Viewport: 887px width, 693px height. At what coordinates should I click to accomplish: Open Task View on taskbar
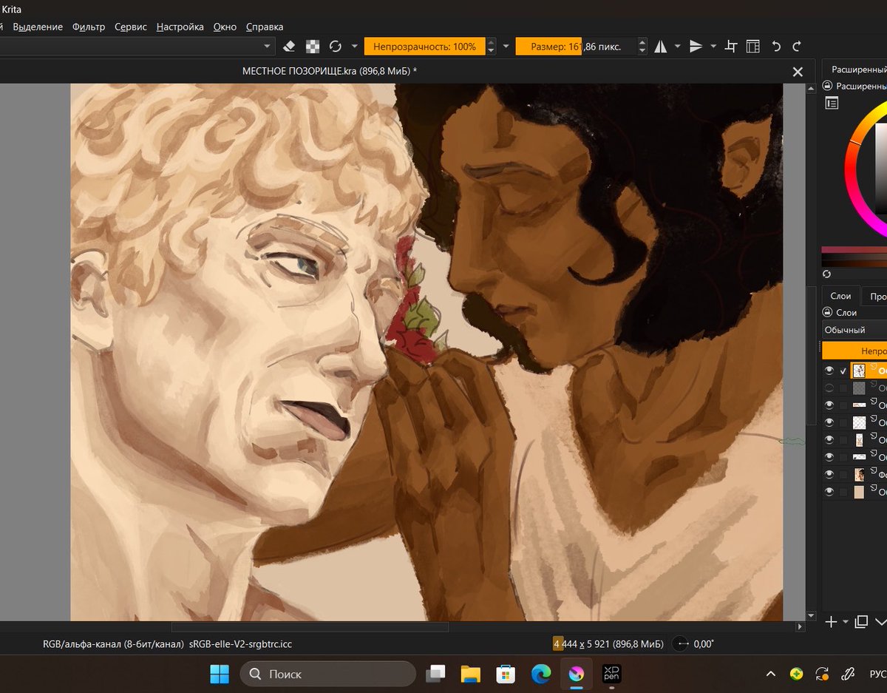point(436,674)
